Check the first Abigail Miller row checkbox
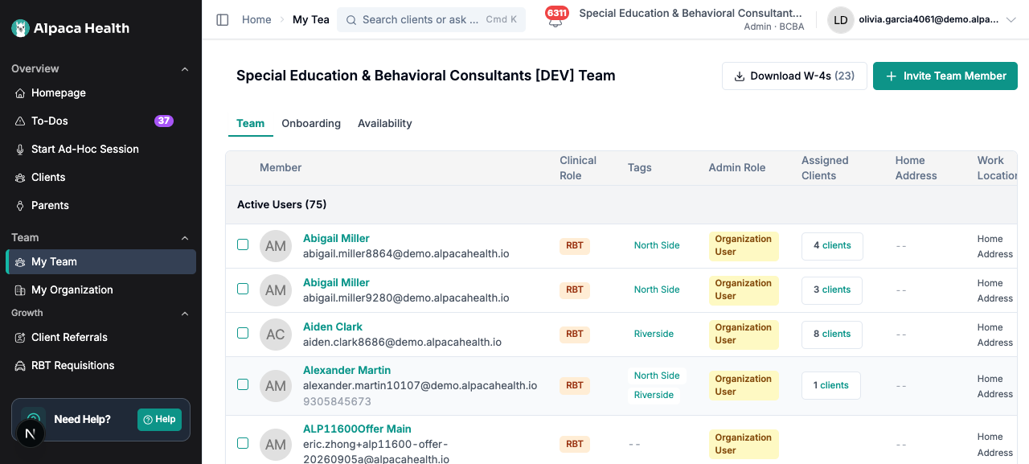The image size is (1029, 464). pyautogui.click(x=243, y=244)
